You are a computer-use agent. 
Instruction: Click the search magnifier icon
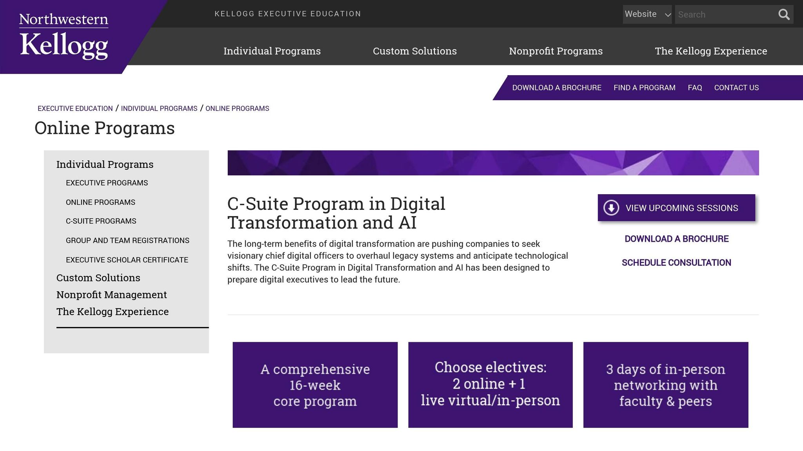coord(784,14)
